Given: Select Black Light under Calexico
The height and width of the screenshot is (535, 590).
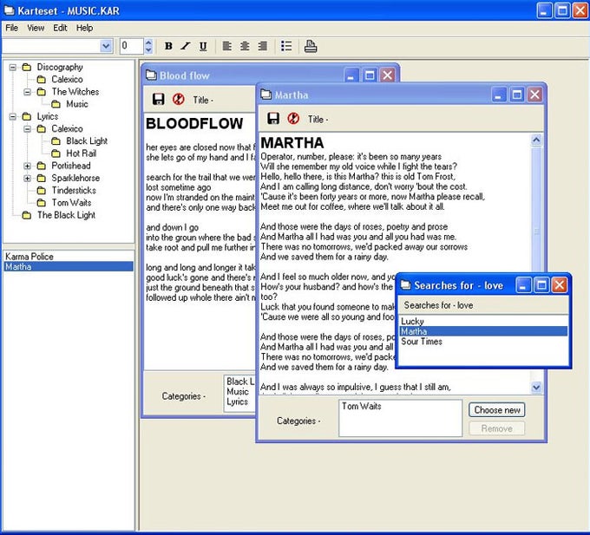Looking at the screenshot, I should click(x=87, y=141).
